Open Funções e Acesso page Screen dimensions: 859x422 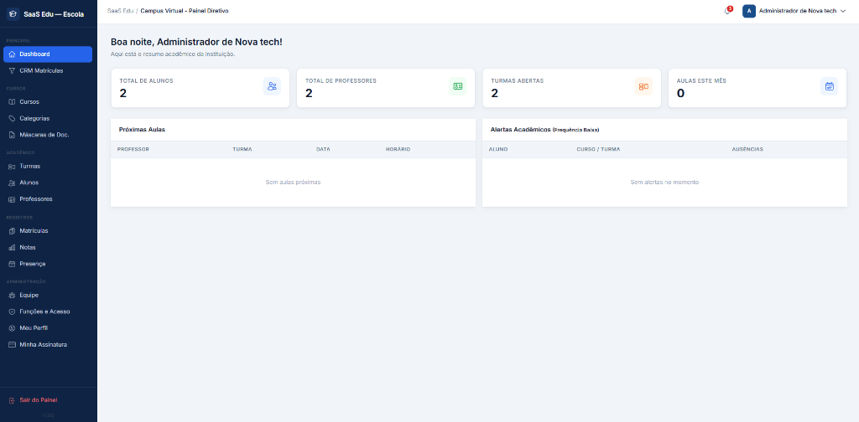pyautogui.click(x=44, y=311)
